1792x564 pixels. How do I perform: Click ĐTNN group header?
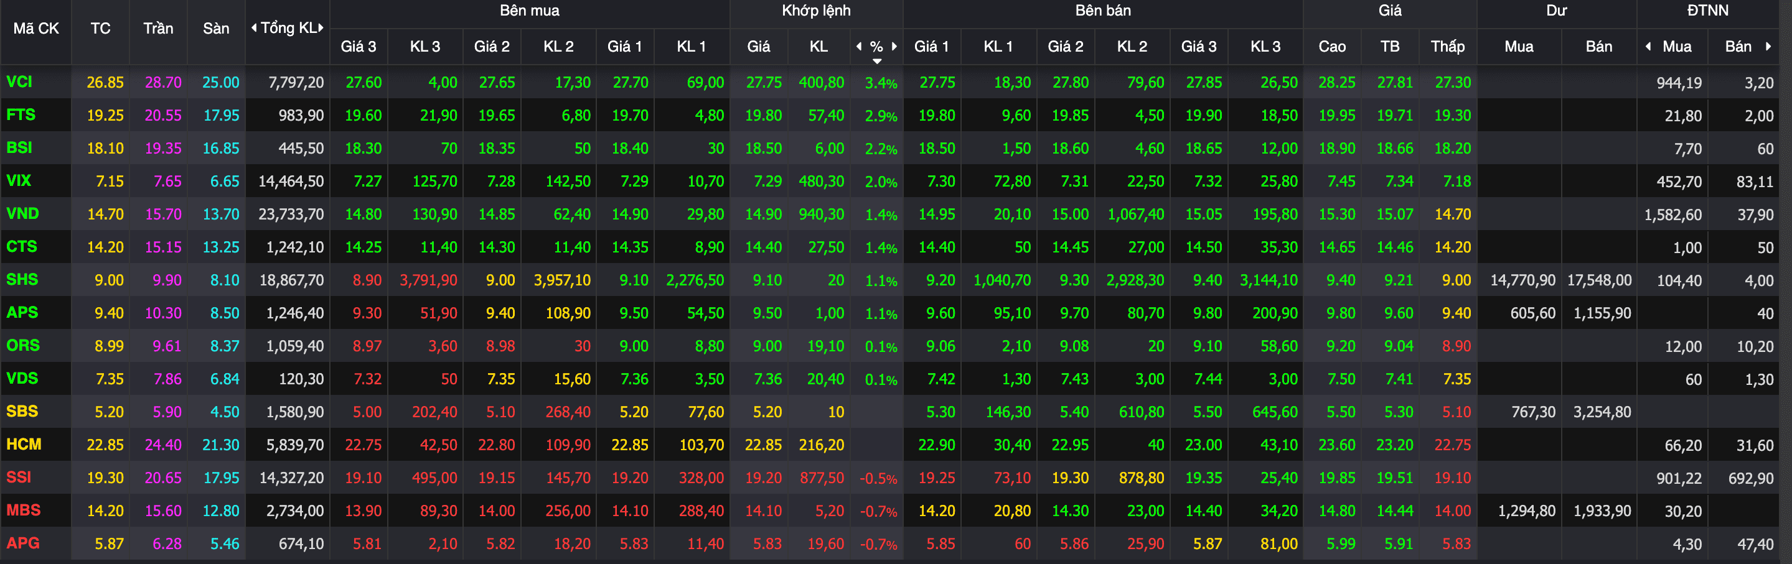point(1708,11)
